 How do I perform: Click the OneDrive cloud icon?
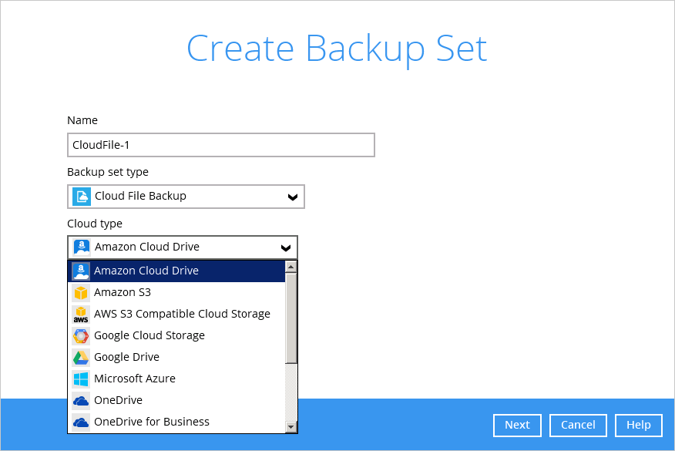(x=81, y=400)
